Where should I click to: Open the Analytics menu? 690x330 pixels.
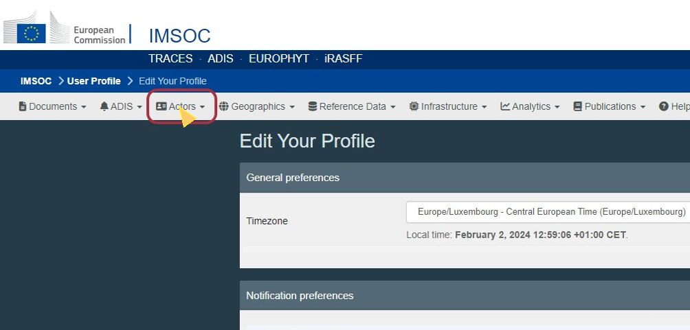531,106
